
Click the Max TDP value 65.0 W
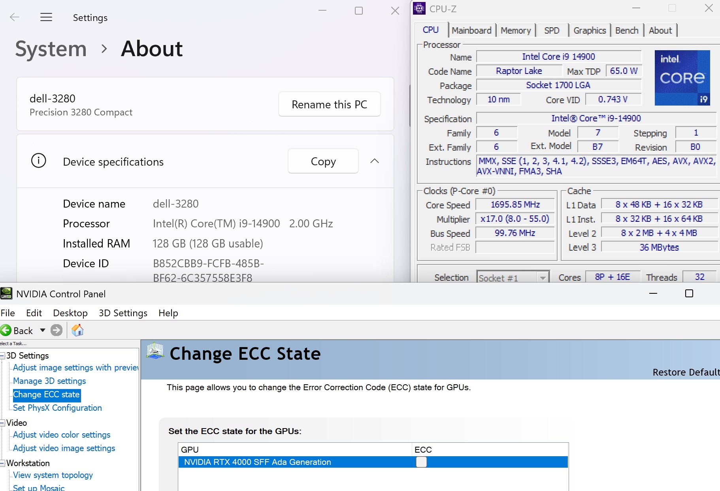pyautogui.click(x=624, y=71)
